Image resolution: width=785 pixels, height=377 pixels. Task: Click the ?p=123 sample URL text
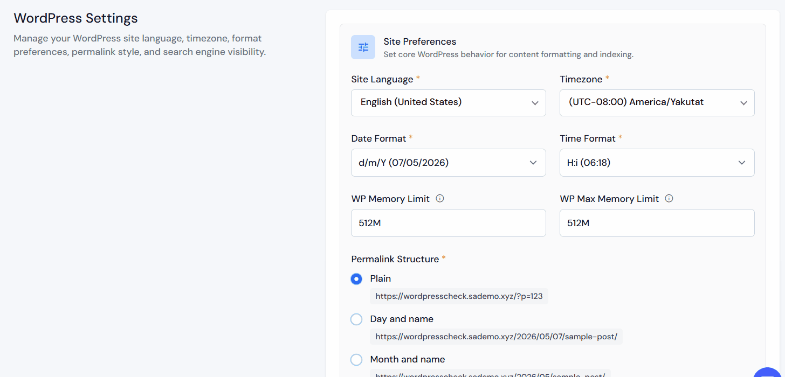pyautogui.click(x=459, y=296)
